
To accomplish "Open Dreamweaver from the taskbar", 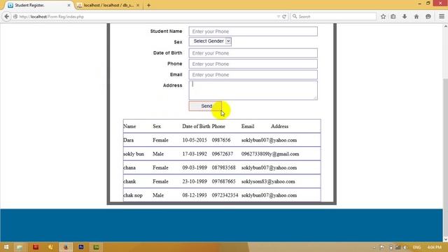I will (x=97, y=247).
